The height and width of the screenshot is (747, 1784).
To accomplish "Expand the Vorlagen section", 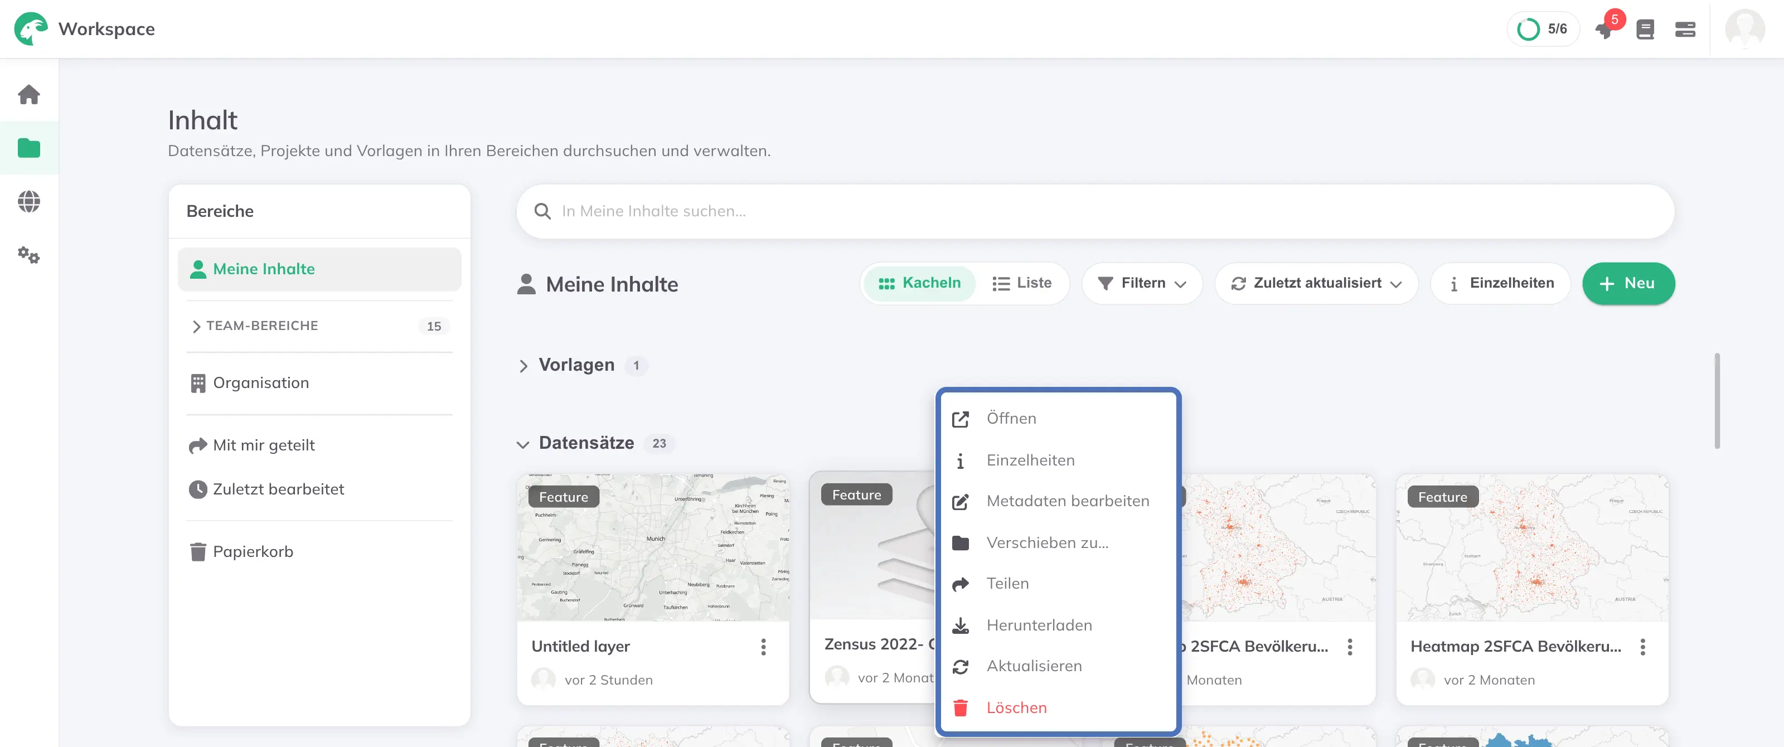I will coord(523,366).
